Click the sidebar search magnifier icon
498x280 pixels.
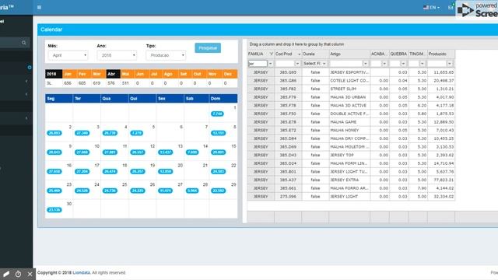(24, 43)
